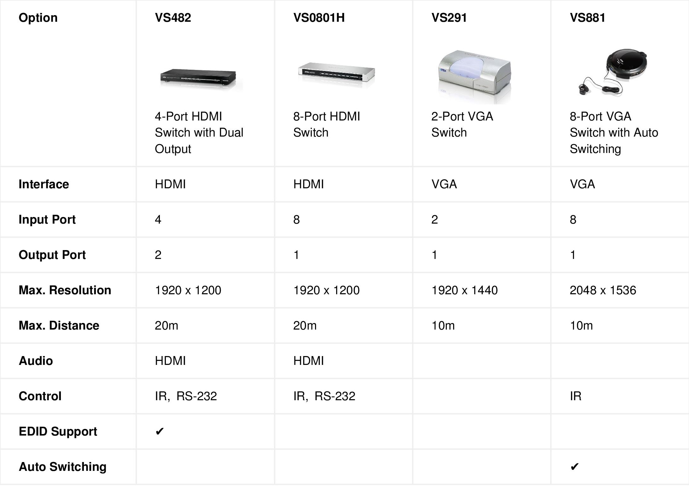Select the VS0801H model heading

coord(319,18)
